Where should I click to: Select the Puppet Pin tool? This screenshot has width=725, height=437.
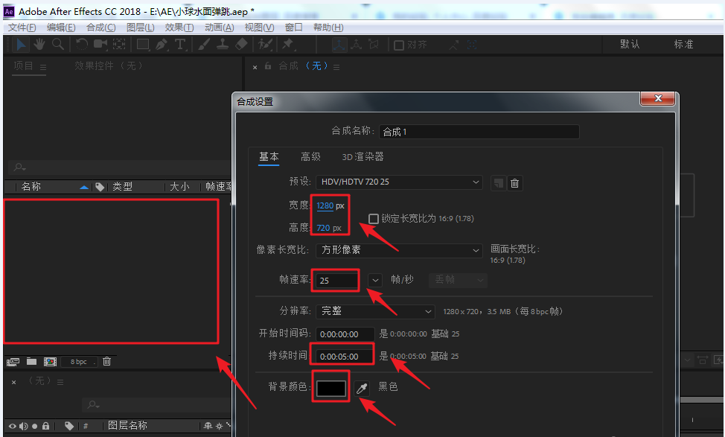coord(288,45)
